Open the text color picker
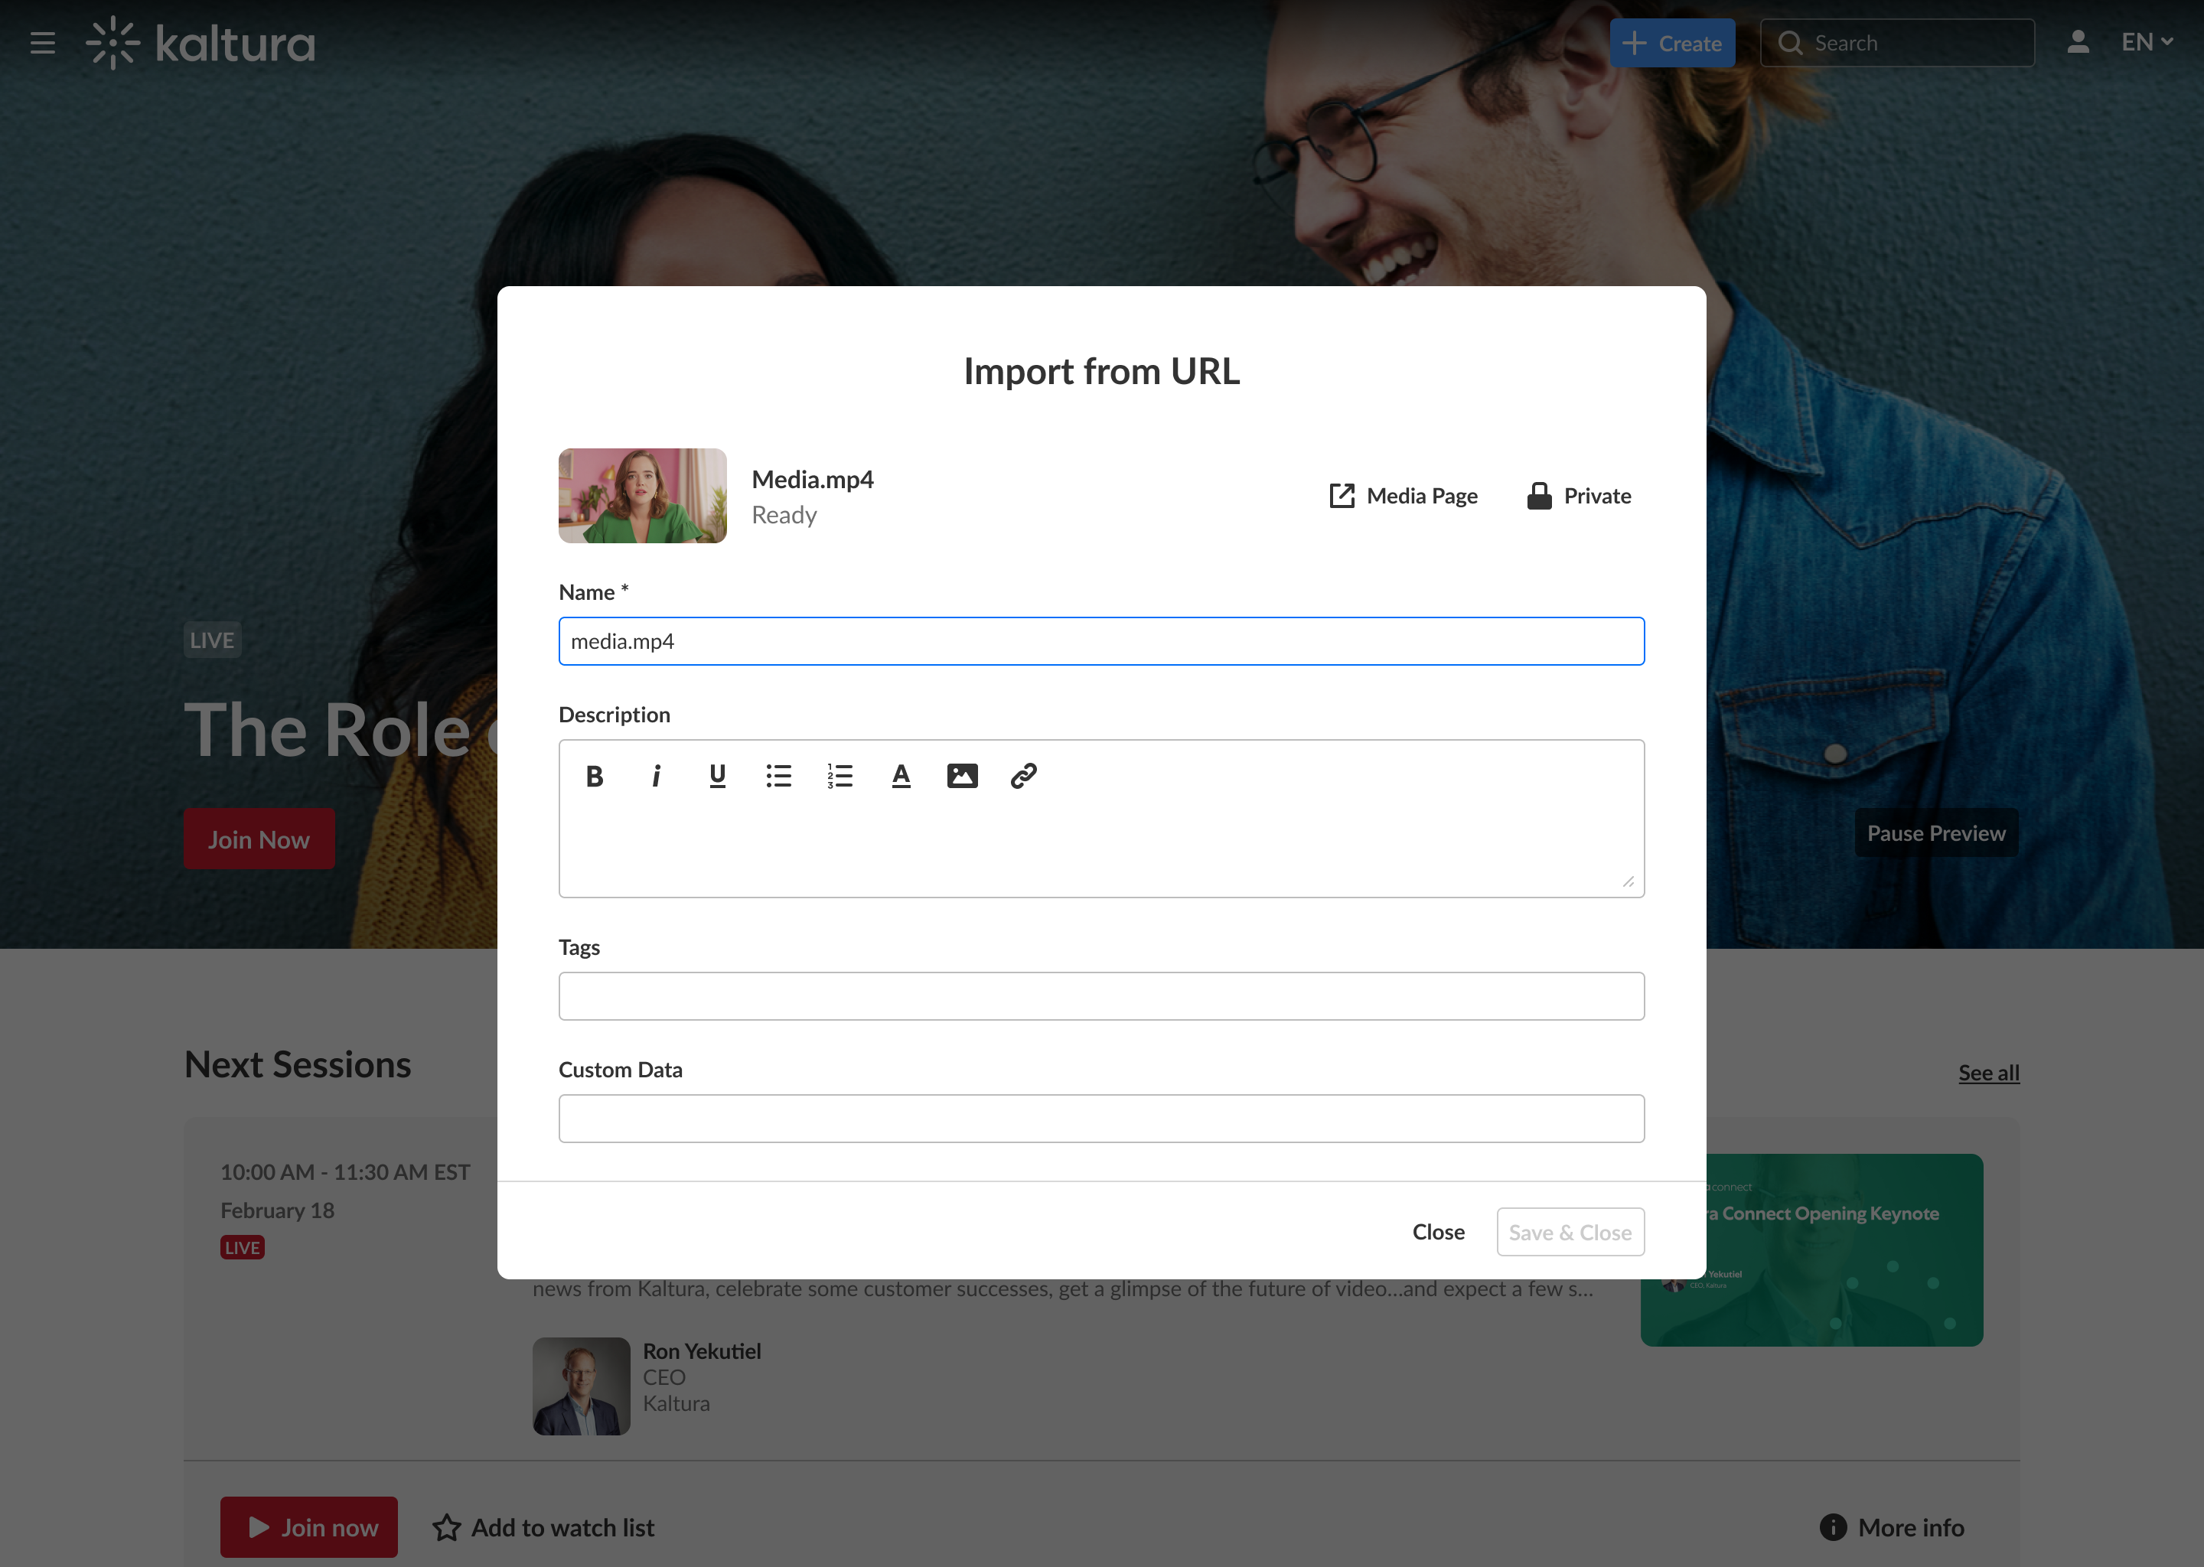The height and width of the screenshot is (1567, 2204). pos(901,776)
